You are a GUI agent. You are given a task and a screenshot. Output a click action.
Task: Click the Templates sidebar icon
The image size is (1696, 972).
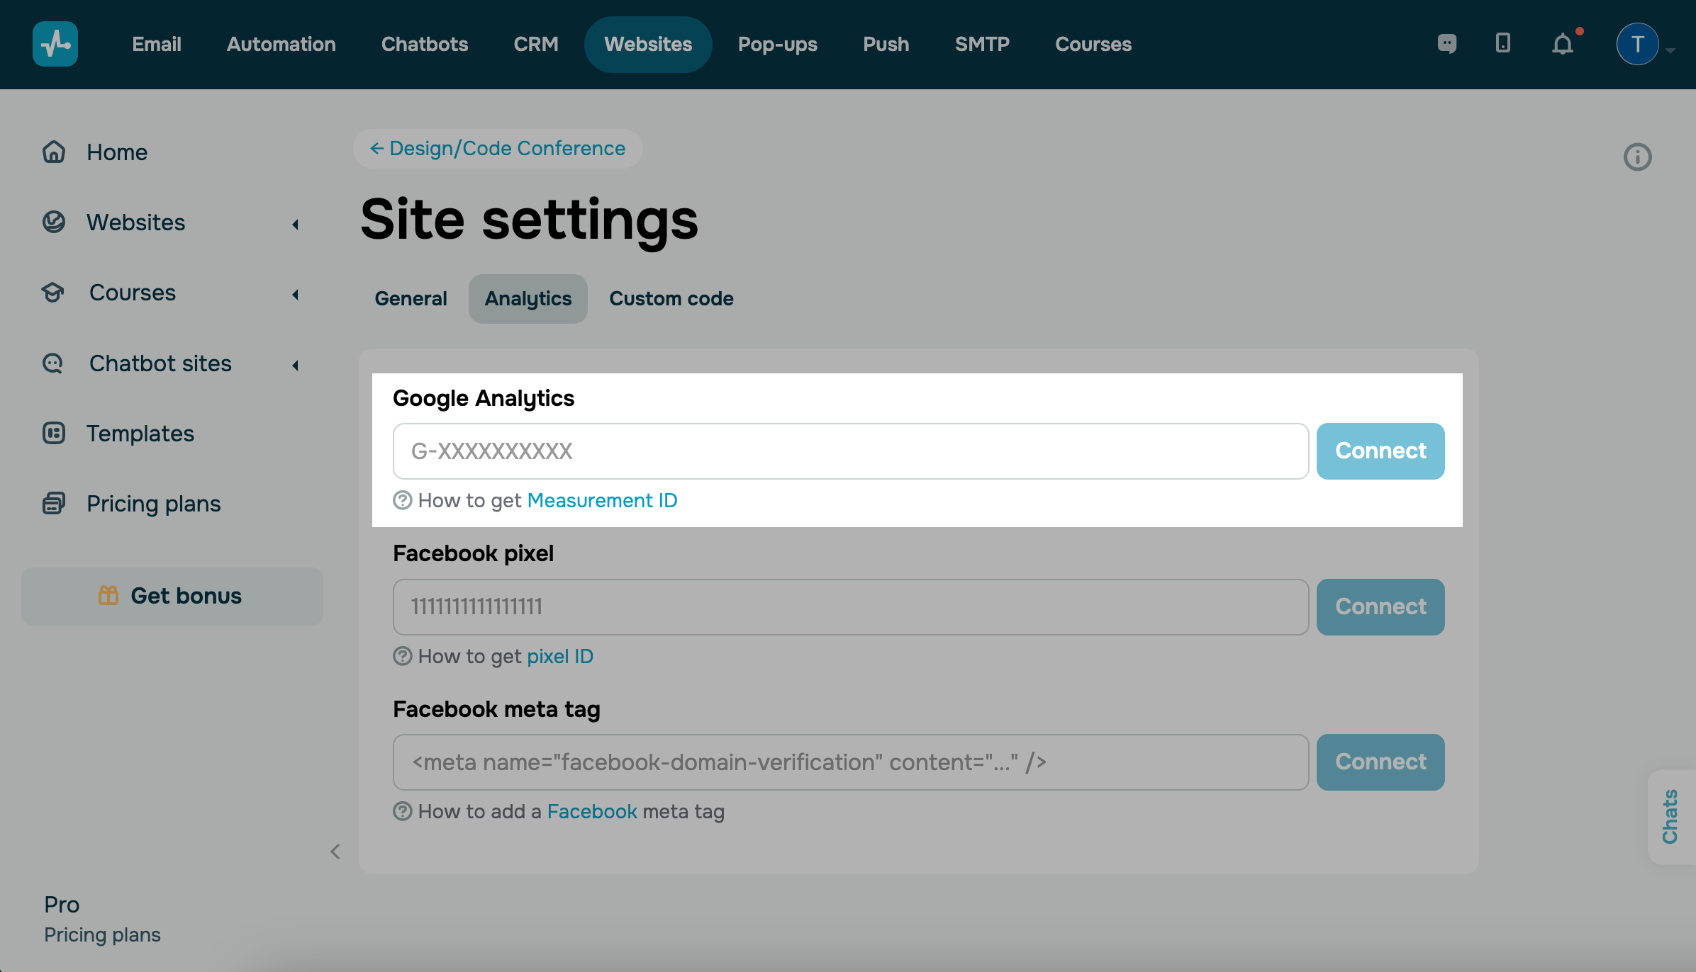coord(54,433)
